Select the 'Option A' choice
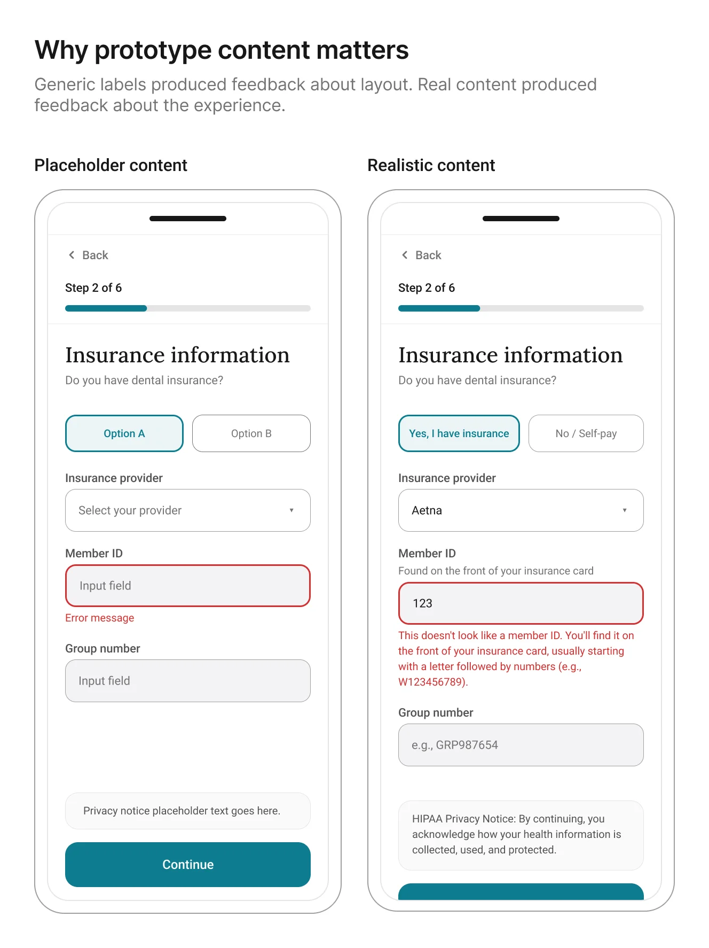 click(124, 433)
